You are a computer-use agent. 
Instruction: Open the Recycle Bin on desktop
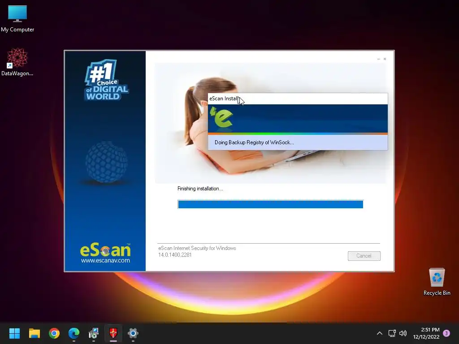tap(437, 282)
